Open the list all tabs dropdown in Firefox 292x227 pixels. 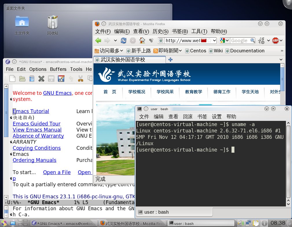281,60
